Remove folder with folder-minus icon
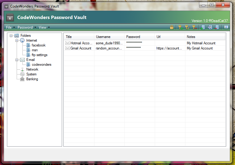This screenshot has width=235, height=165. (217, 27)
